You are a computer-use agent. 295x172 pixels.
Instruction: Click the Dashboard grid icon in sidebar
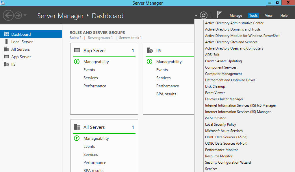tap(7, 34)
